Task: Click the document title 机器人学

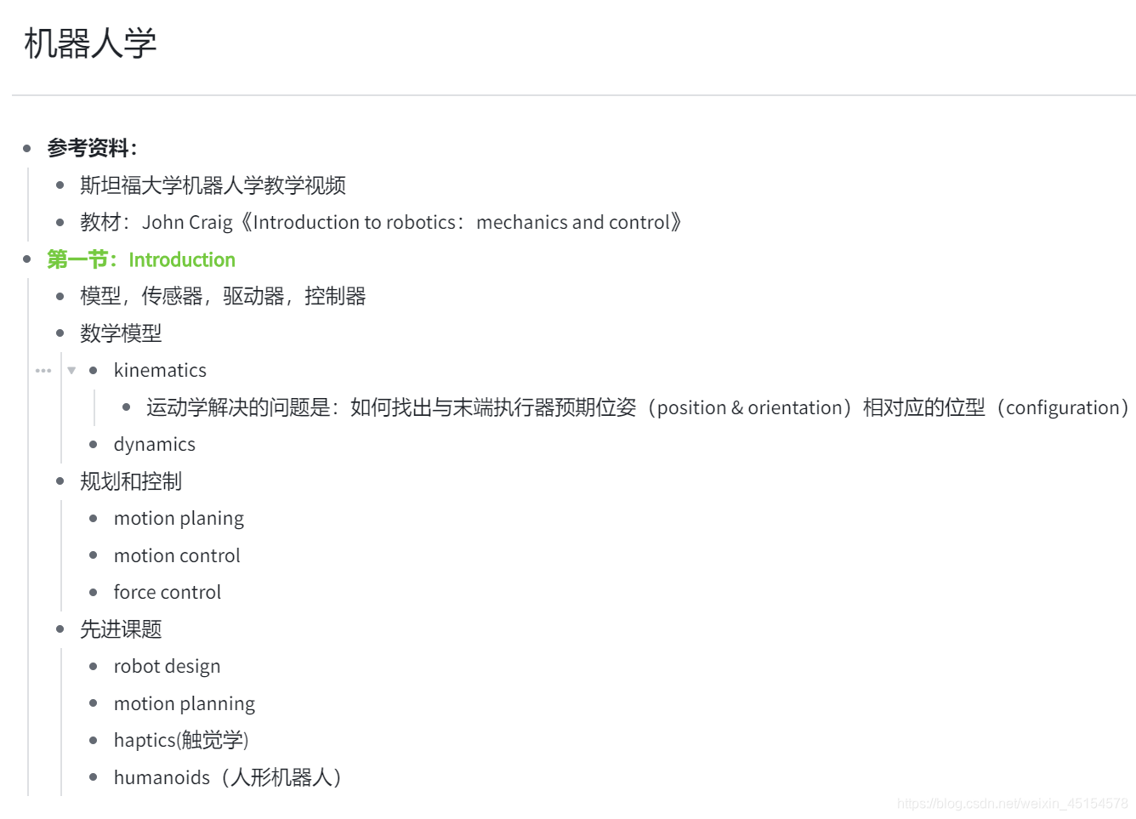Action: click(x=90, y=43)
